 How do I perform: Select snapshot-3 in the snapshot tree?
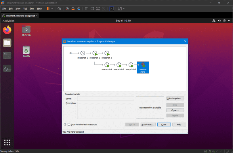pos(107,55)
